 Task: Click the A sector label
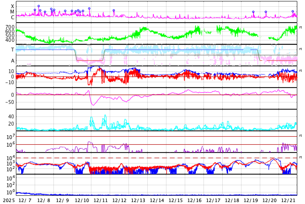13,61
